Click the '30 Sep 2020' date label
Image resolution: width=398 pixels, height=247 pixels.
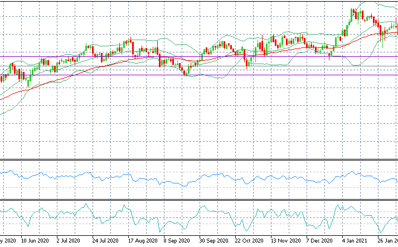213,241
